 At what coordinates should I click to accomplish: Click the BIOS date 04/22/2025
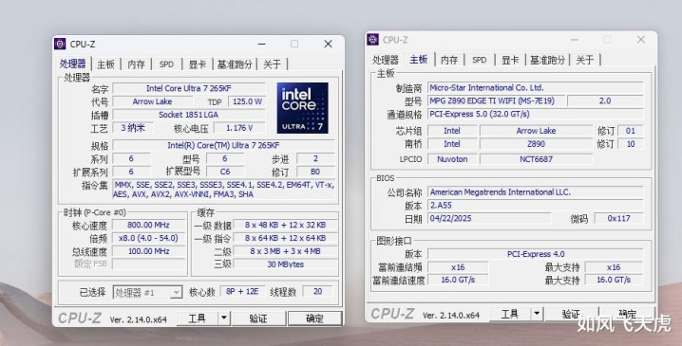click(x=489, y=218)
